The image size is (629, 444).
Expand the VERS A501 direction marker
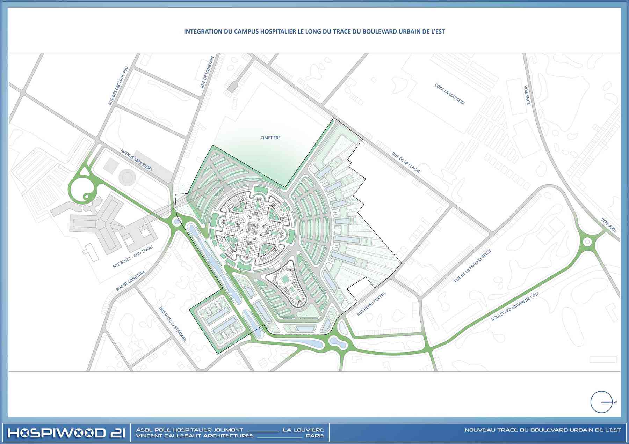609,225
